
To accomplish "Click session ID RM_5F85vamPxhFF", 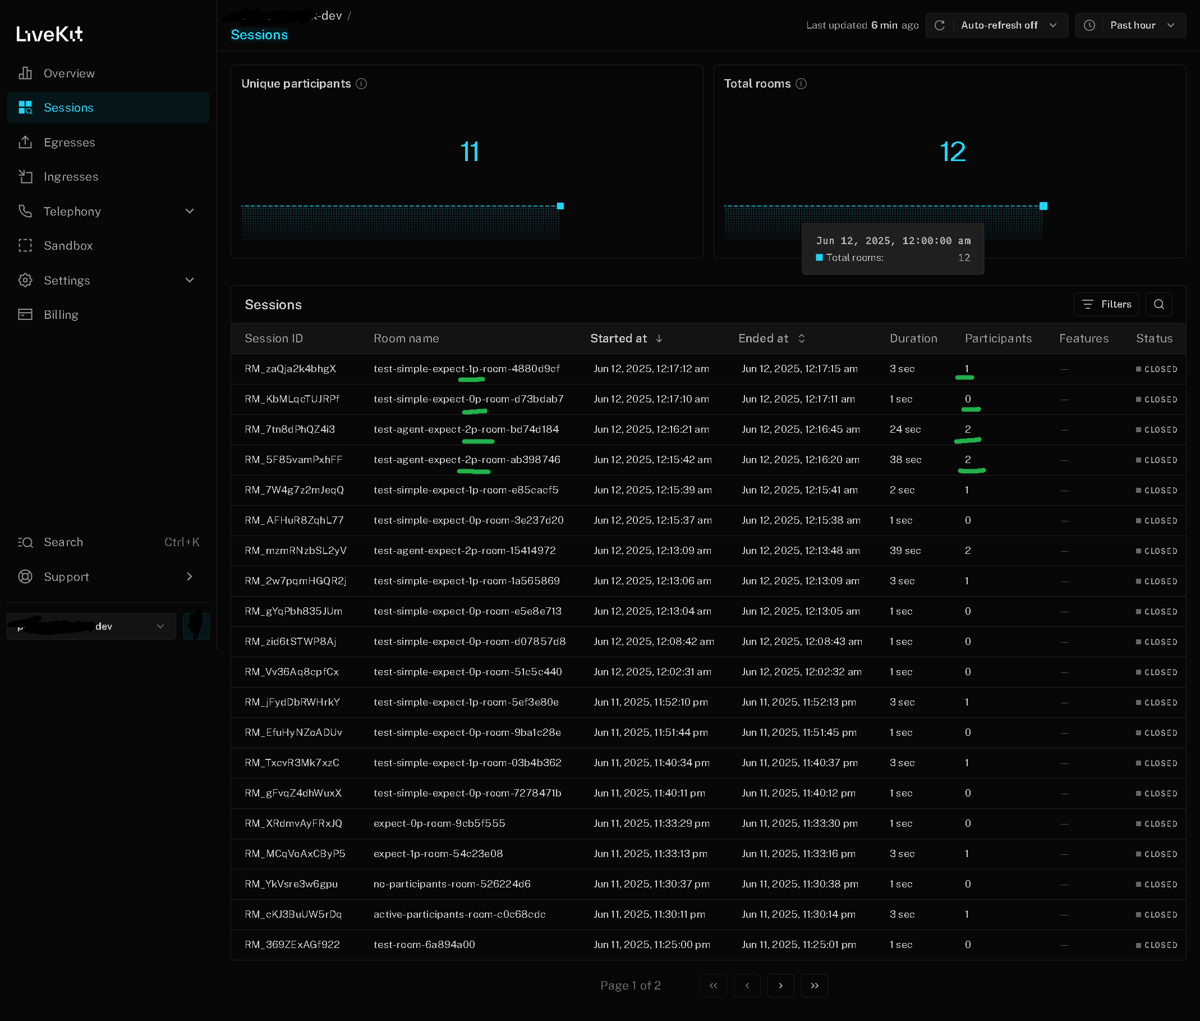I will (x=293, y=460).
